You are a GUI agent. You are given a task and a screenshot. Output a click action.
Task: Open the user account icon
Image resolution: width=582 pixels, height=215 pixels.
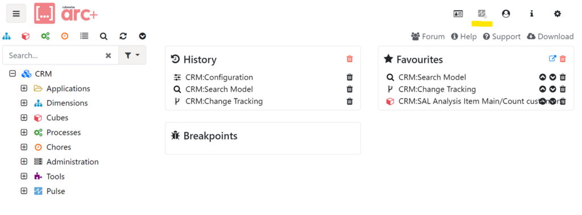click(x=505, y=14)
